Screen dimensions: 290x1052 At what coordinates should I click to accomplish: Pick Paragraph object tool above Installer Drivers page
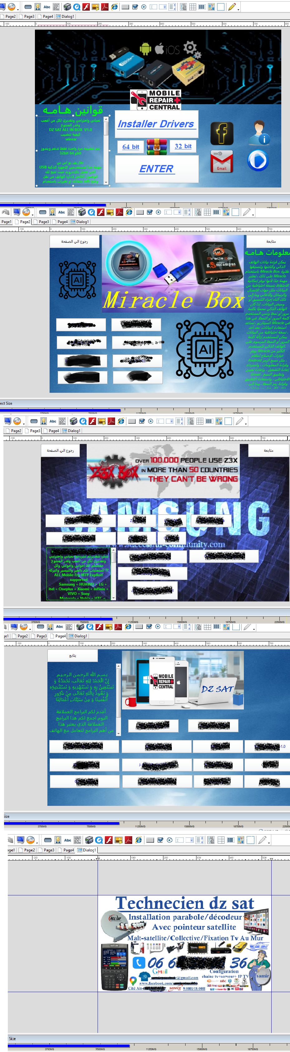pyautogui.click(x=56, y=7)
